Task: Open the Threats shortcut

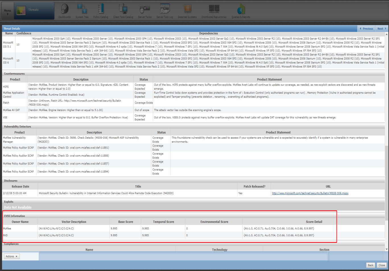Action: coord(34,11)
